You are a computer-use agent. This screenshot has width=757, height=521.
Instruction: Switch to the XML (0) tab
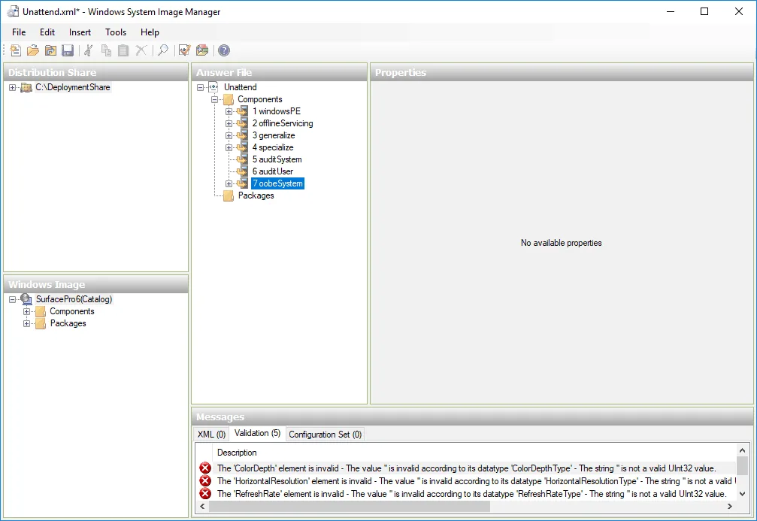coord(211,434)
